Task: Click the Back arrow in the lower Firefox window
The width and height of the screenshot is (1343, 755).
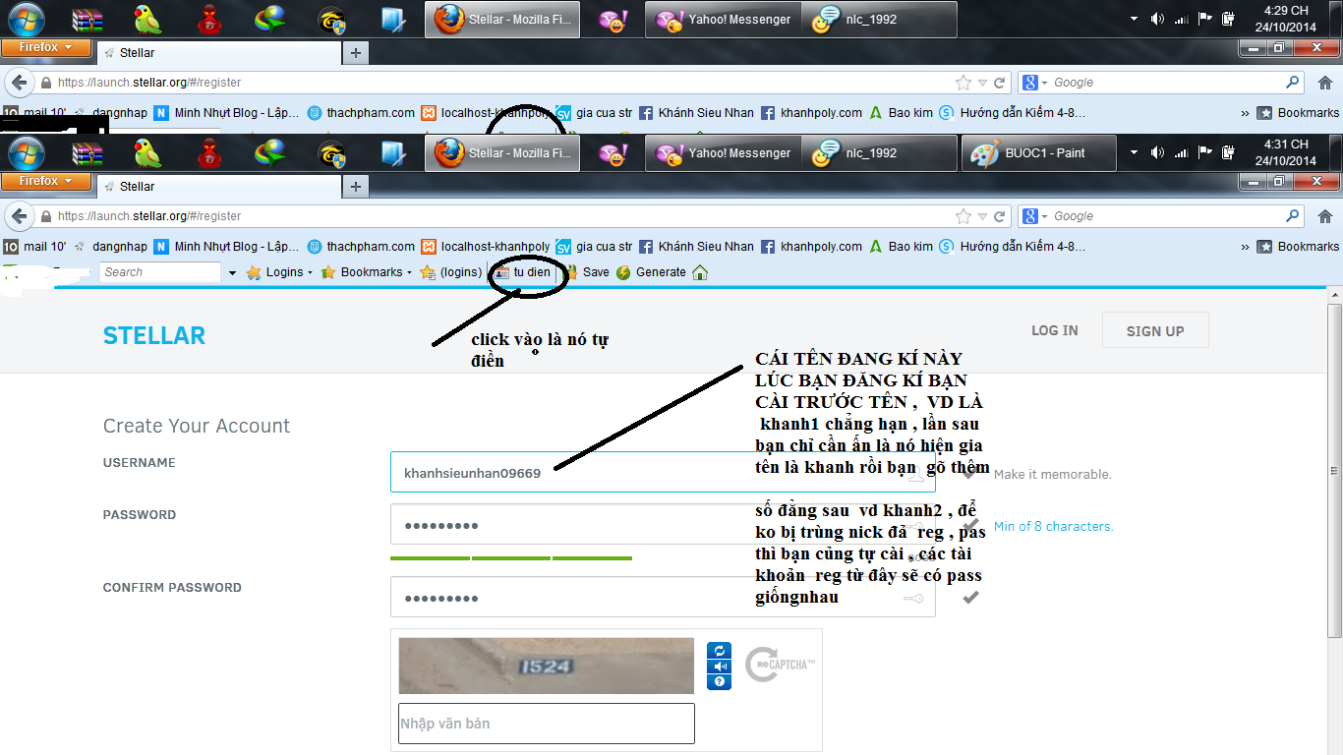Action: click(x=19, y=216)
